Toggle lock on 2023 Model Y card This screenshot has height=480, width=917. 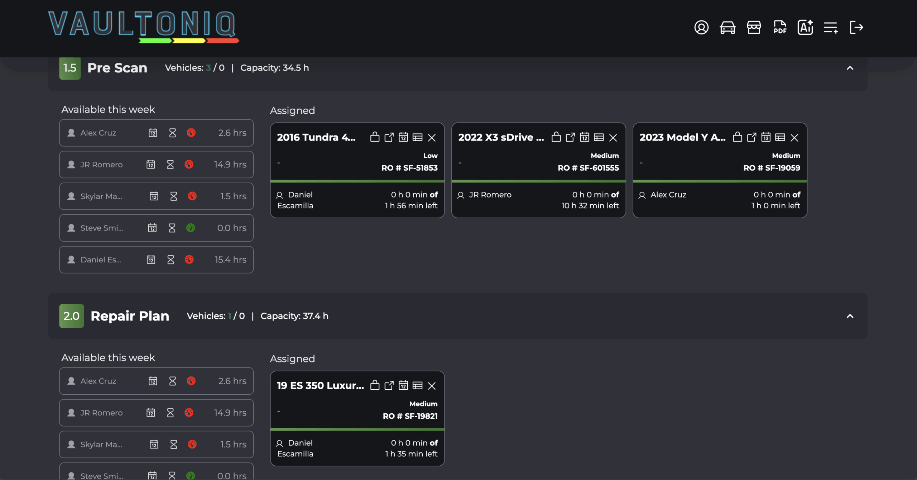click(x=737, y=137)
